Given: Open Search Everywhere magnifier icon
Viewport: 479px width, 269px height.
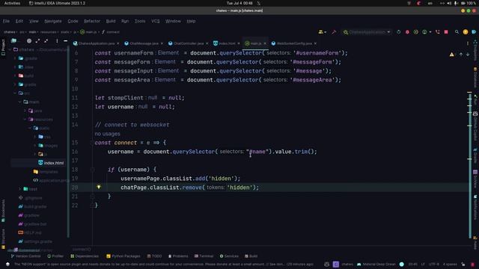Looking at the screenshot, I should click(x=457, y=31).
